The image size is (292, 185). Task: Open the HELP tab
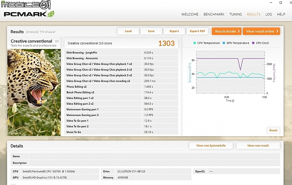coord(281,14)
